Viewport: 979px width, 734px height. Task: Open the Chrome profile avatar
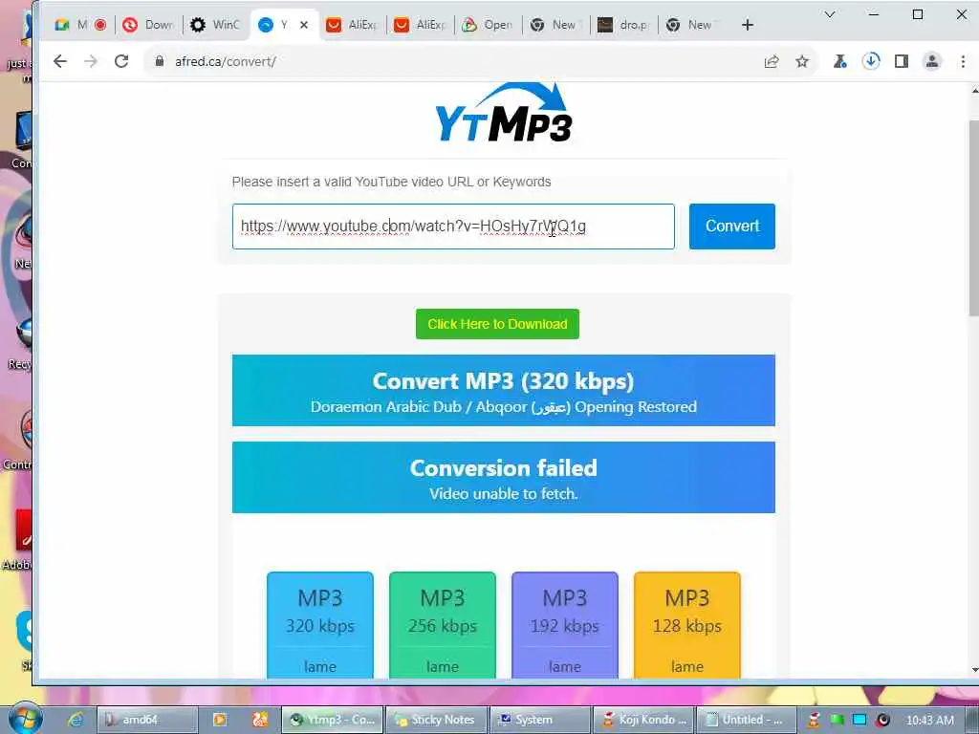[x=932, y=61]
